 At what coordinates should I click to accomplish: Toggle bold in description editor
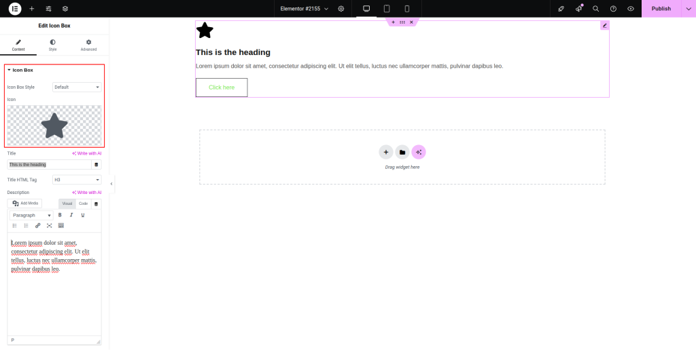60,215
